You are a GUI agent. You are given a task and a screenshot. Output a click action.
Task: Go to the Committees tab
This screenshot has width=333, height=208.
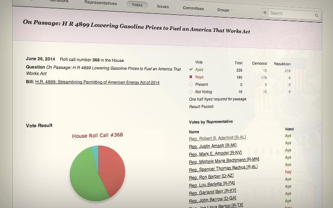click(x=193, y=8)
